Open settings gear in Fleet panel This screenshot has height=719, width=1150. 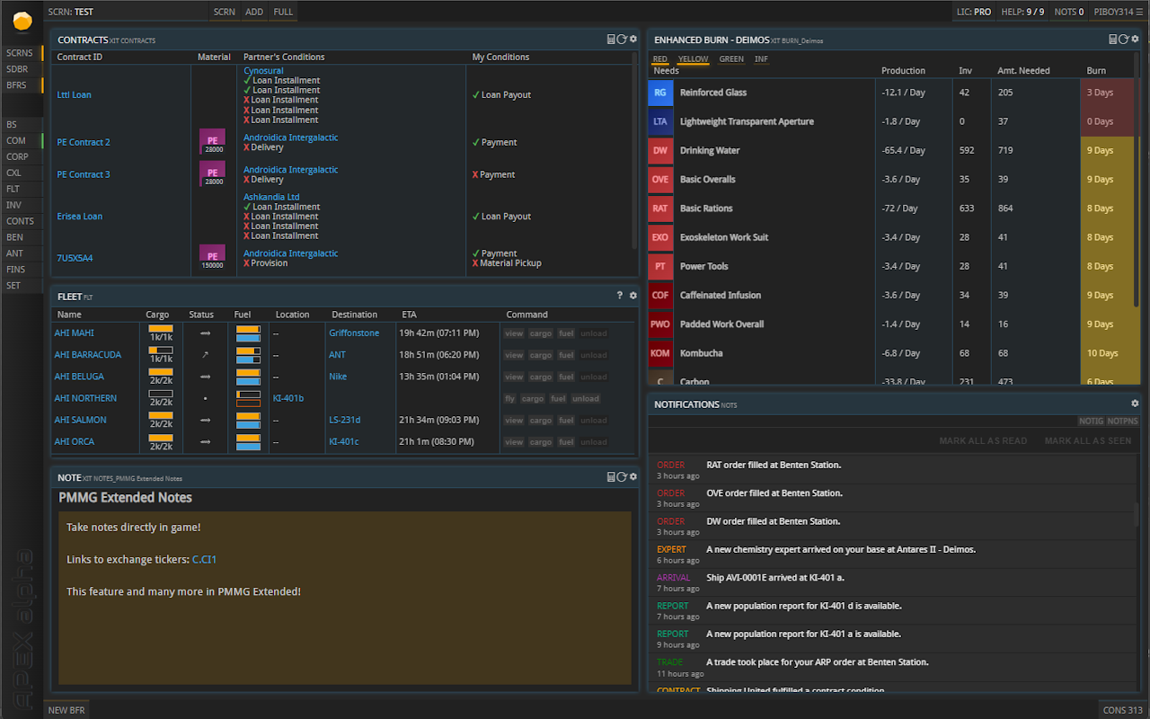pyautogui.click(x=632, y=296)
